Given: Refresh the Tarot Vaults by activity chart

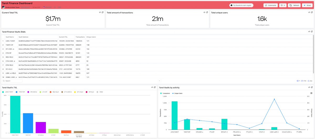Looking at the screenshot, I should point(311,87).
